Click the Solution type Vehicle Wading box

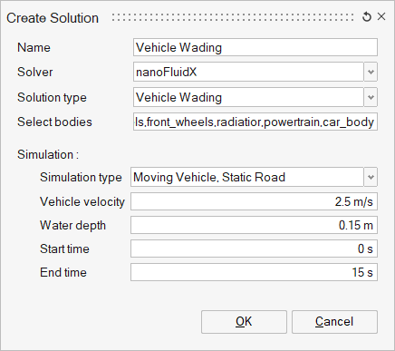coord(248,97)
